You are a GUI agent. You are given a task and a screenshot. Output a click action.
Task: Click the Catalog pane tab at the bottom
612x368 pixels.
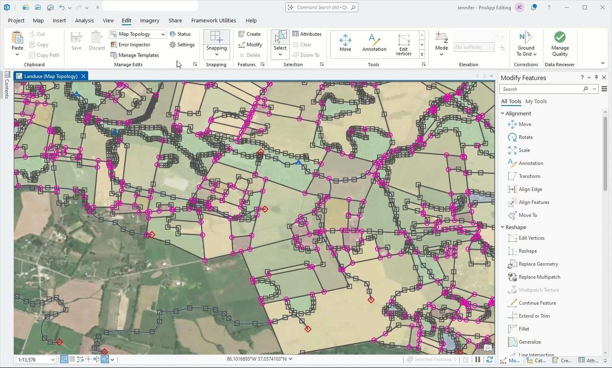click(x=536, y=360)
